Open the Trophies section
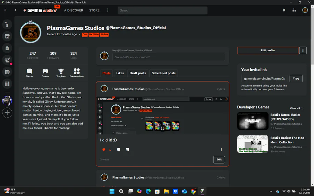The height and width of the screenshot is (196, 314). tap(61, 73)
